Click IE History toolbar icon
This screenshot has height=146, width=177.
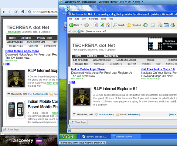pos(145,25)
